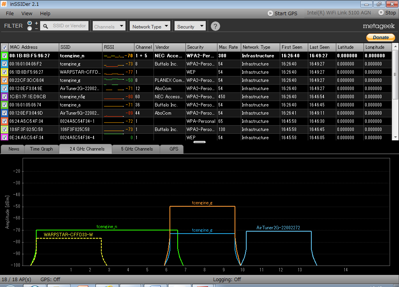The height and width of the screenshot is (287, 399).
Task: Uncheck the tcengine_n5g network checkbox
Action: pos(4,97)
